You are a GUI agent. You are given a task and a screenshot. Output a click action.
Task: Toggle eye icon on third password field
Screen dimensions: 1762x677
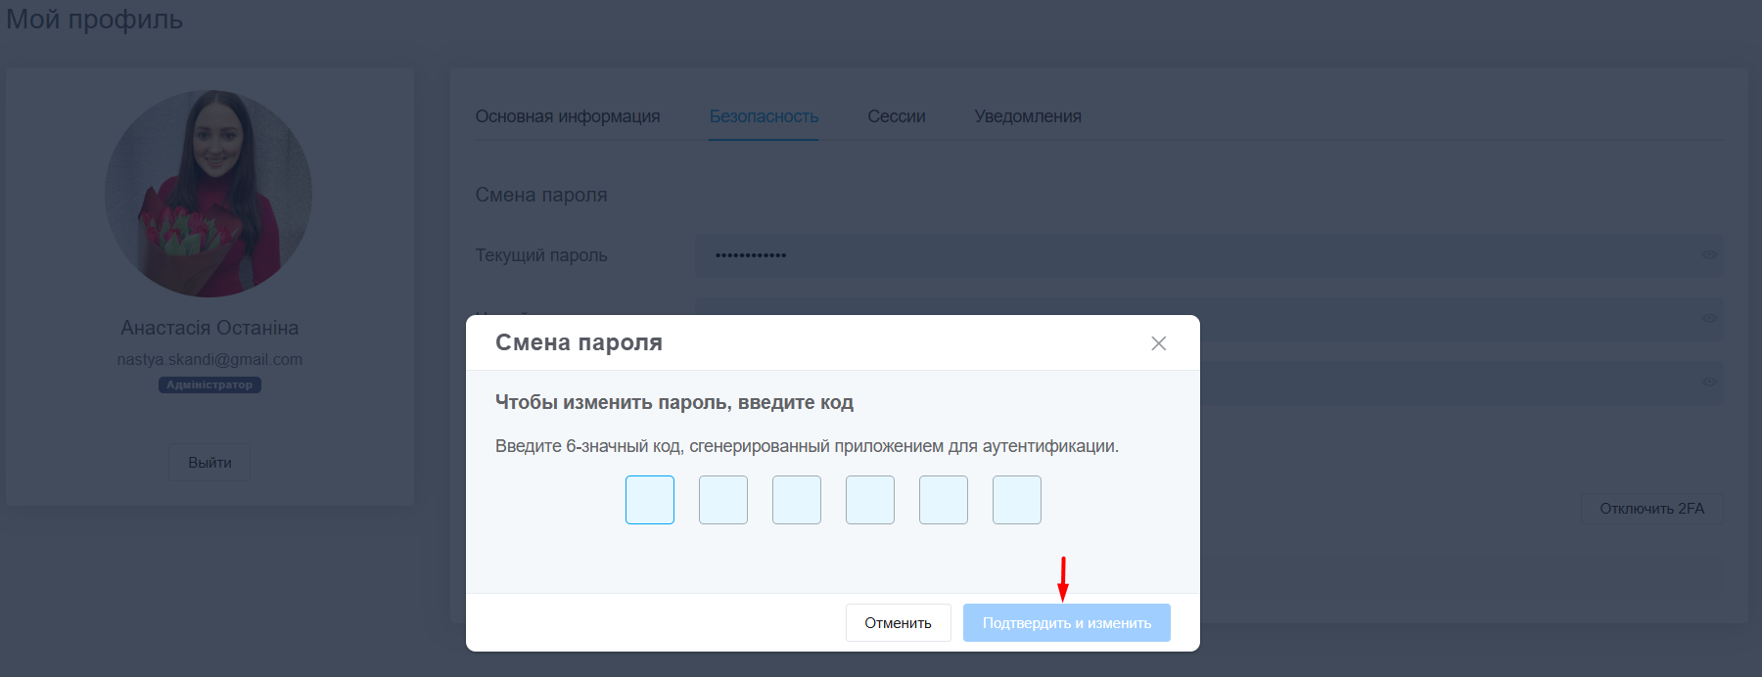tap(1709, 382)
